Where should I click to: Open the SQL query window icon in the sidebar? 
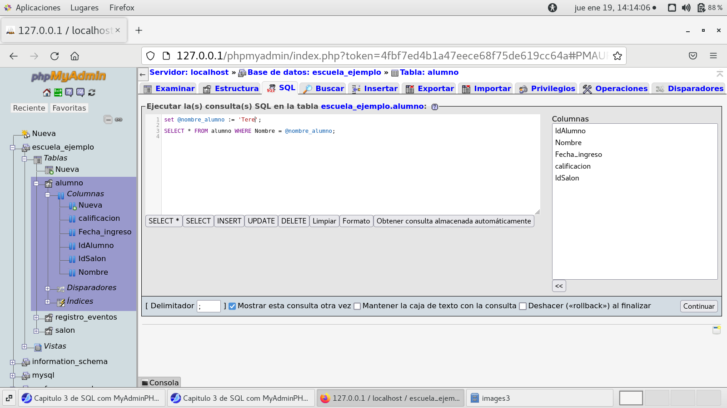coord(80,92)
